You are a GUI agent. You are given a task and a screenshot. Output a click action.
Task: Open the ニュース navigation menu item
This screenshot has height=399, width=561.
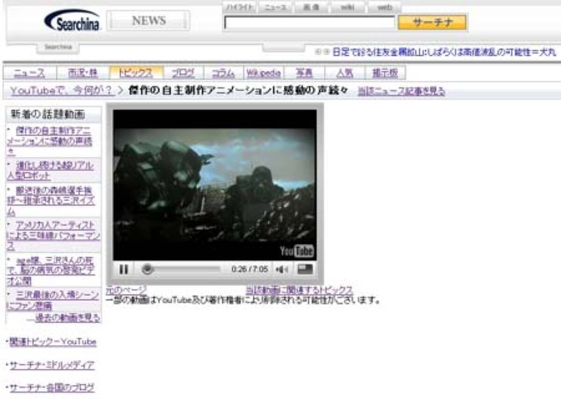pos(29,73)
